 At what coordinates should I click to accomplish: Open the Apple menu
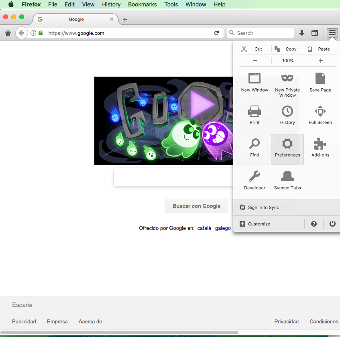[11, 4]
